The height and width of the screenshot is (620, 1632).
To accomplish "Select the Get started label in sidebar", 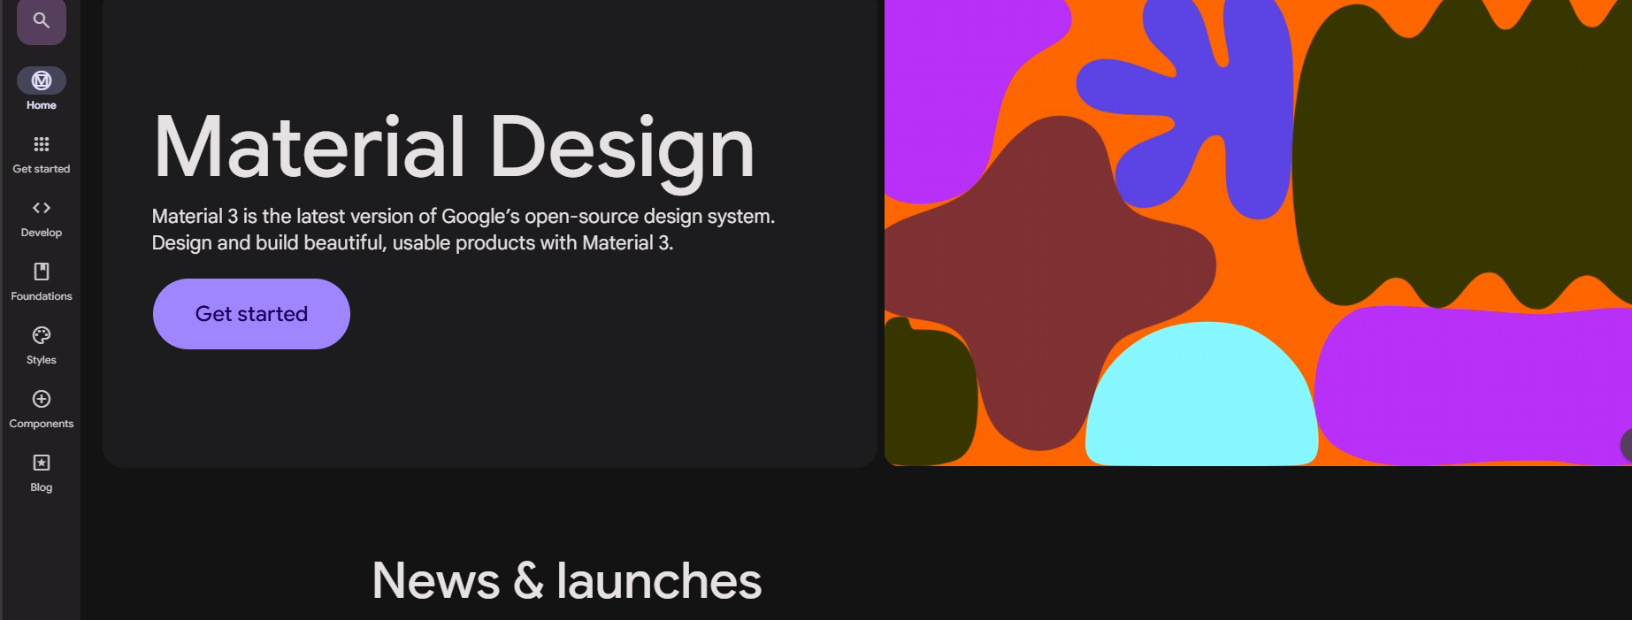I will [x=42, y=169].
